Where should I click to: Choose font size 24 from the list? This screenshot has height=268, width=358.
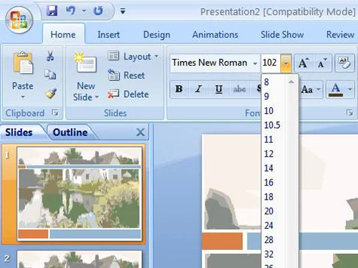pyautogui.click(x=268, y=226)
